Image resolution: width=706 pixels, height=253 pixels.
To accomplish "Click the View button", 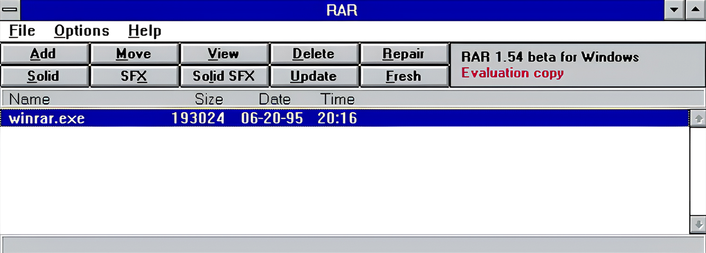I will [225, 54].
